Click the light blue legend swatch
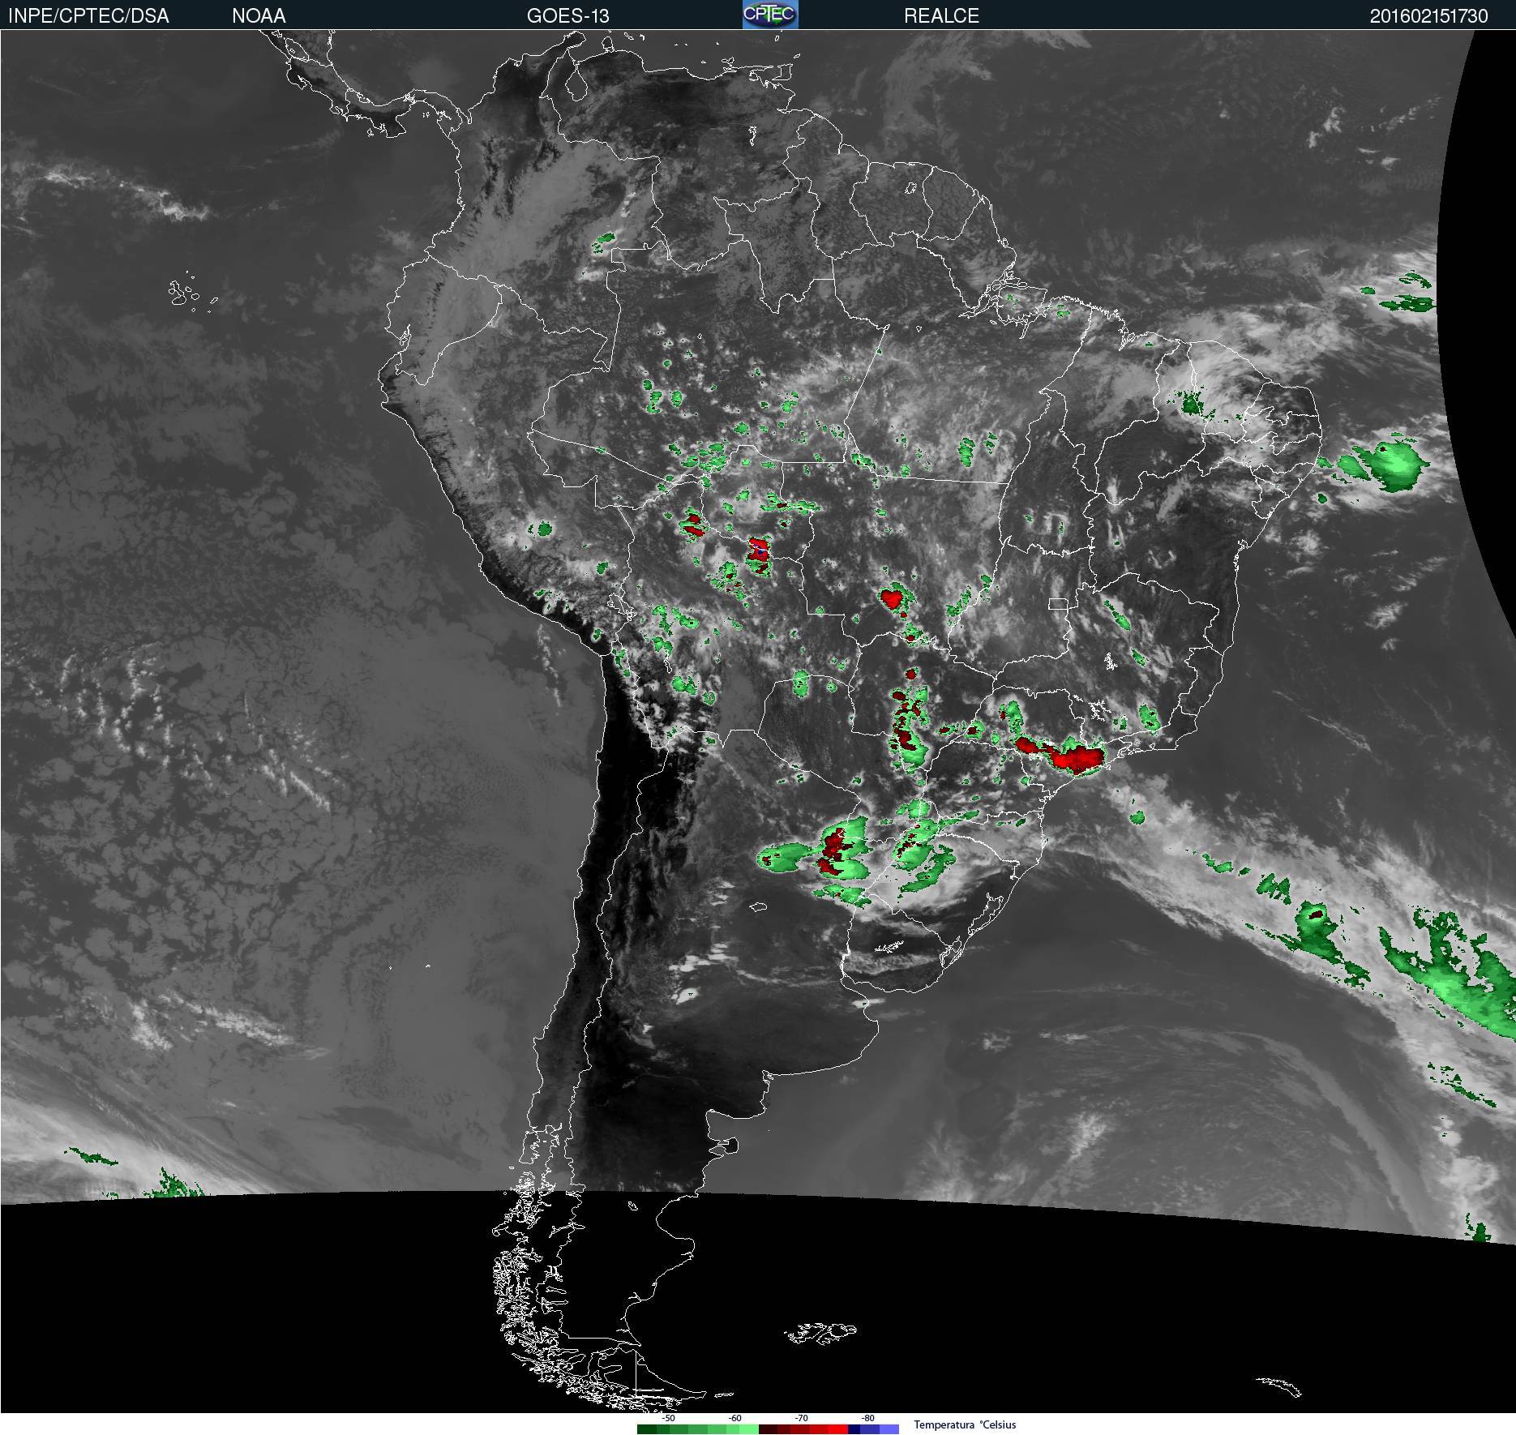Image resolution: width=1516 pixels, height=1435 pixels. pos(889,1429)
